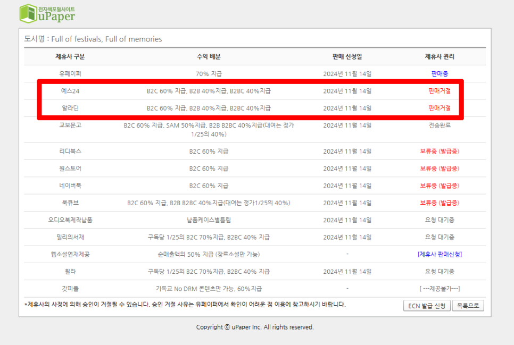This screenshot has width=514, height=345.
Task: Select the 오디오북제작납품 partner name
Action: 70,220
